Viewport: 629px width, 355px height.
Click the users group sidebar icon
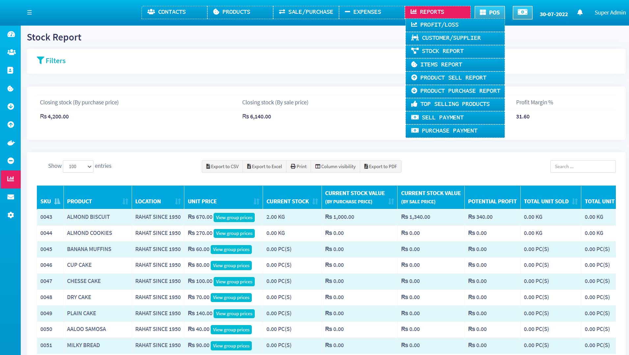point(11,52)
